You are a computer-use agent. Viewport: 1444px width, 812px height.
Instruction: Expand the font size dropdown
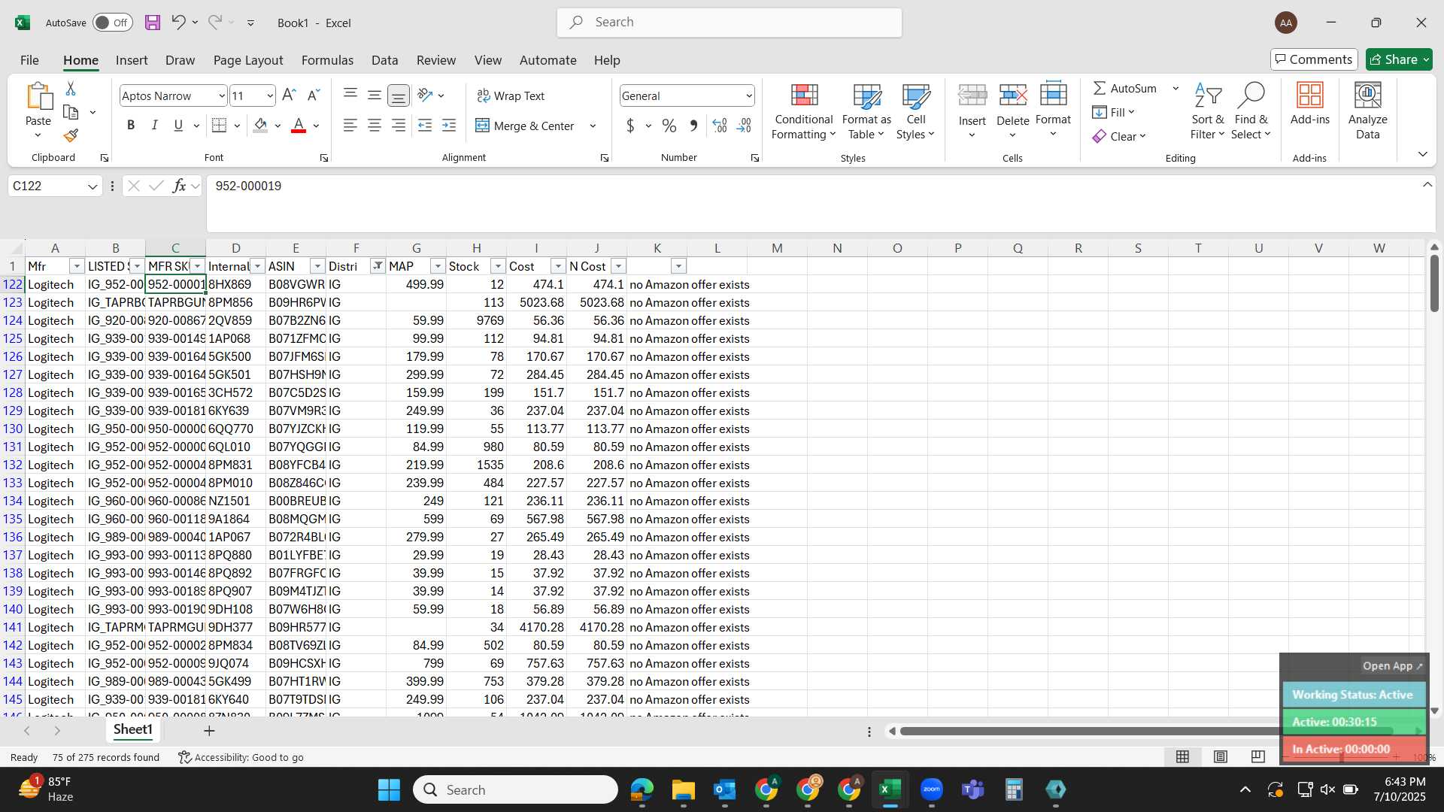coord(270,95)
